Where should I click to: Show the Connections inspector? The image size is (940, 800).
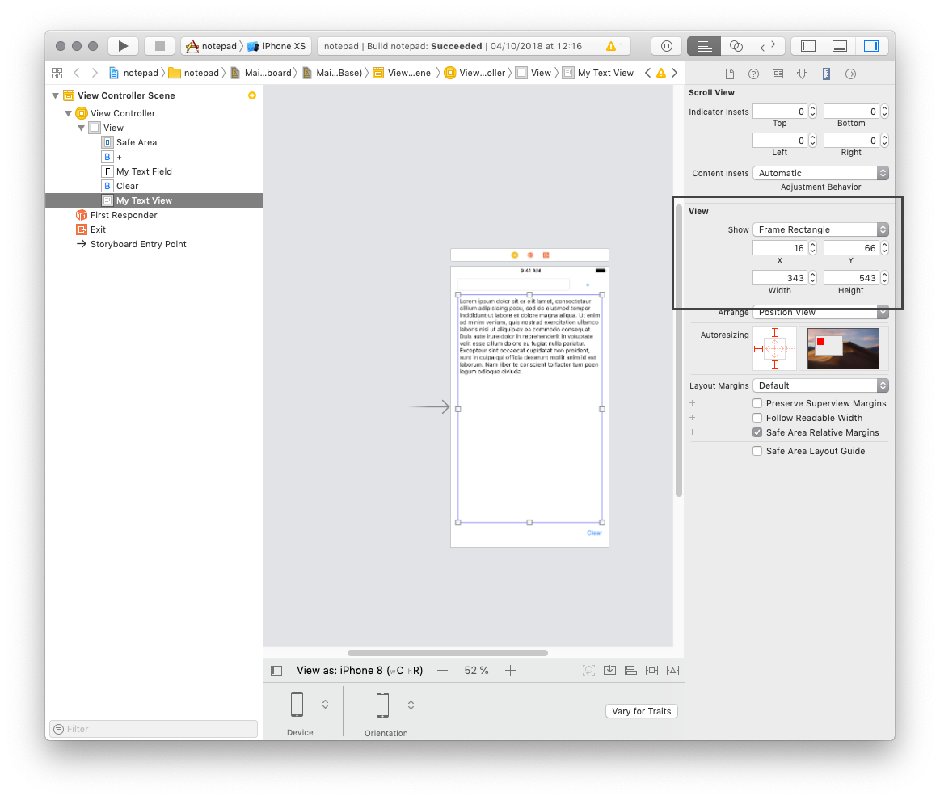pos(850,74)
